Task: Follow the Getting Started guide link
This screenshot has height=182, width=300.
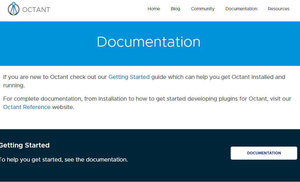Action: pyautogui.click(x=129, y=77)
